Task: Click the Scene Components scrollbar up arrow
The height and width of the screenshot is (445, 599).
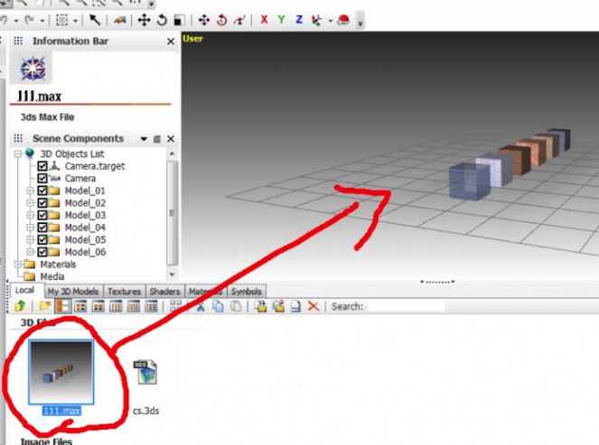Action: (172, 153)
